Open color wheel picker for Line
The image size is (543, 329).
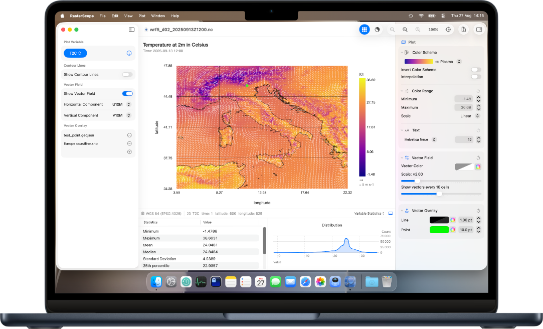tap(453, 220)
